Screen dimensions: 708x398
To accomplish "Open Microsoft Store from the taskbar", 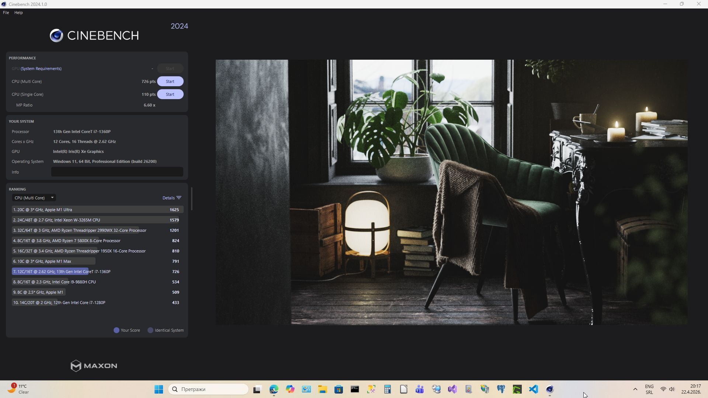I will click(x=339, y=389).
